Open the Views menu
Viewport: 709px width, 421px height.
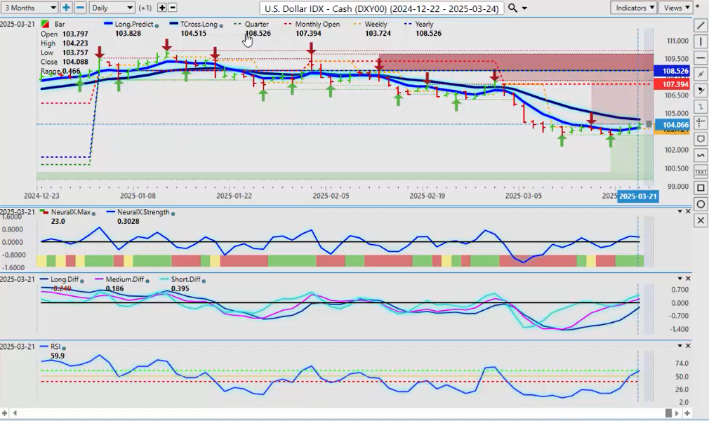point(675,8)
